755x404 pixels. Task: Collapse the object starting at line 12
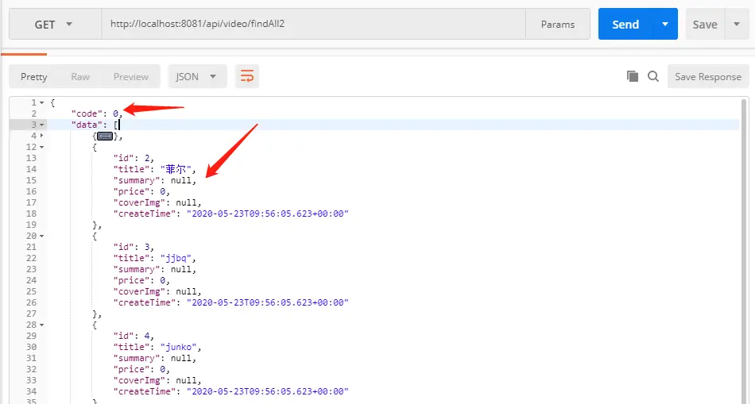click(42, 147)
